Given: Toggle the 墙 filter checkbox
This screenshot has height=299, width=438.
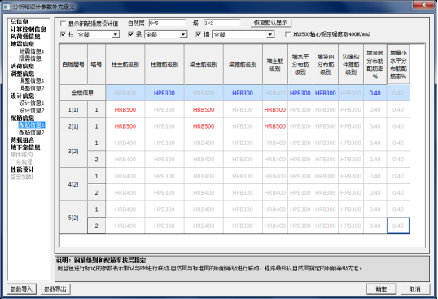Looking at the screenshot, I should pos(199,34).
